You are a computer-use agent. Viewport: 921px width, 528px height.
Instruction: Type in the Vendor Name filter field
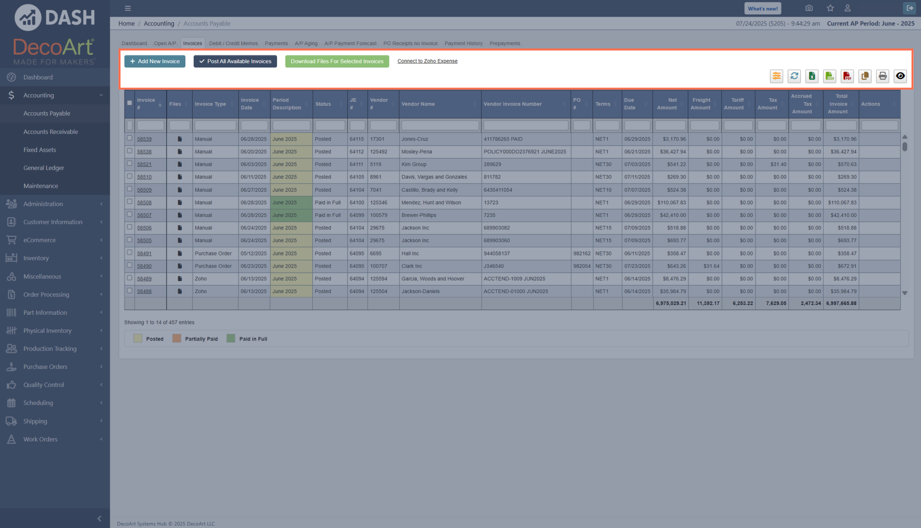[x=439, y=125]
